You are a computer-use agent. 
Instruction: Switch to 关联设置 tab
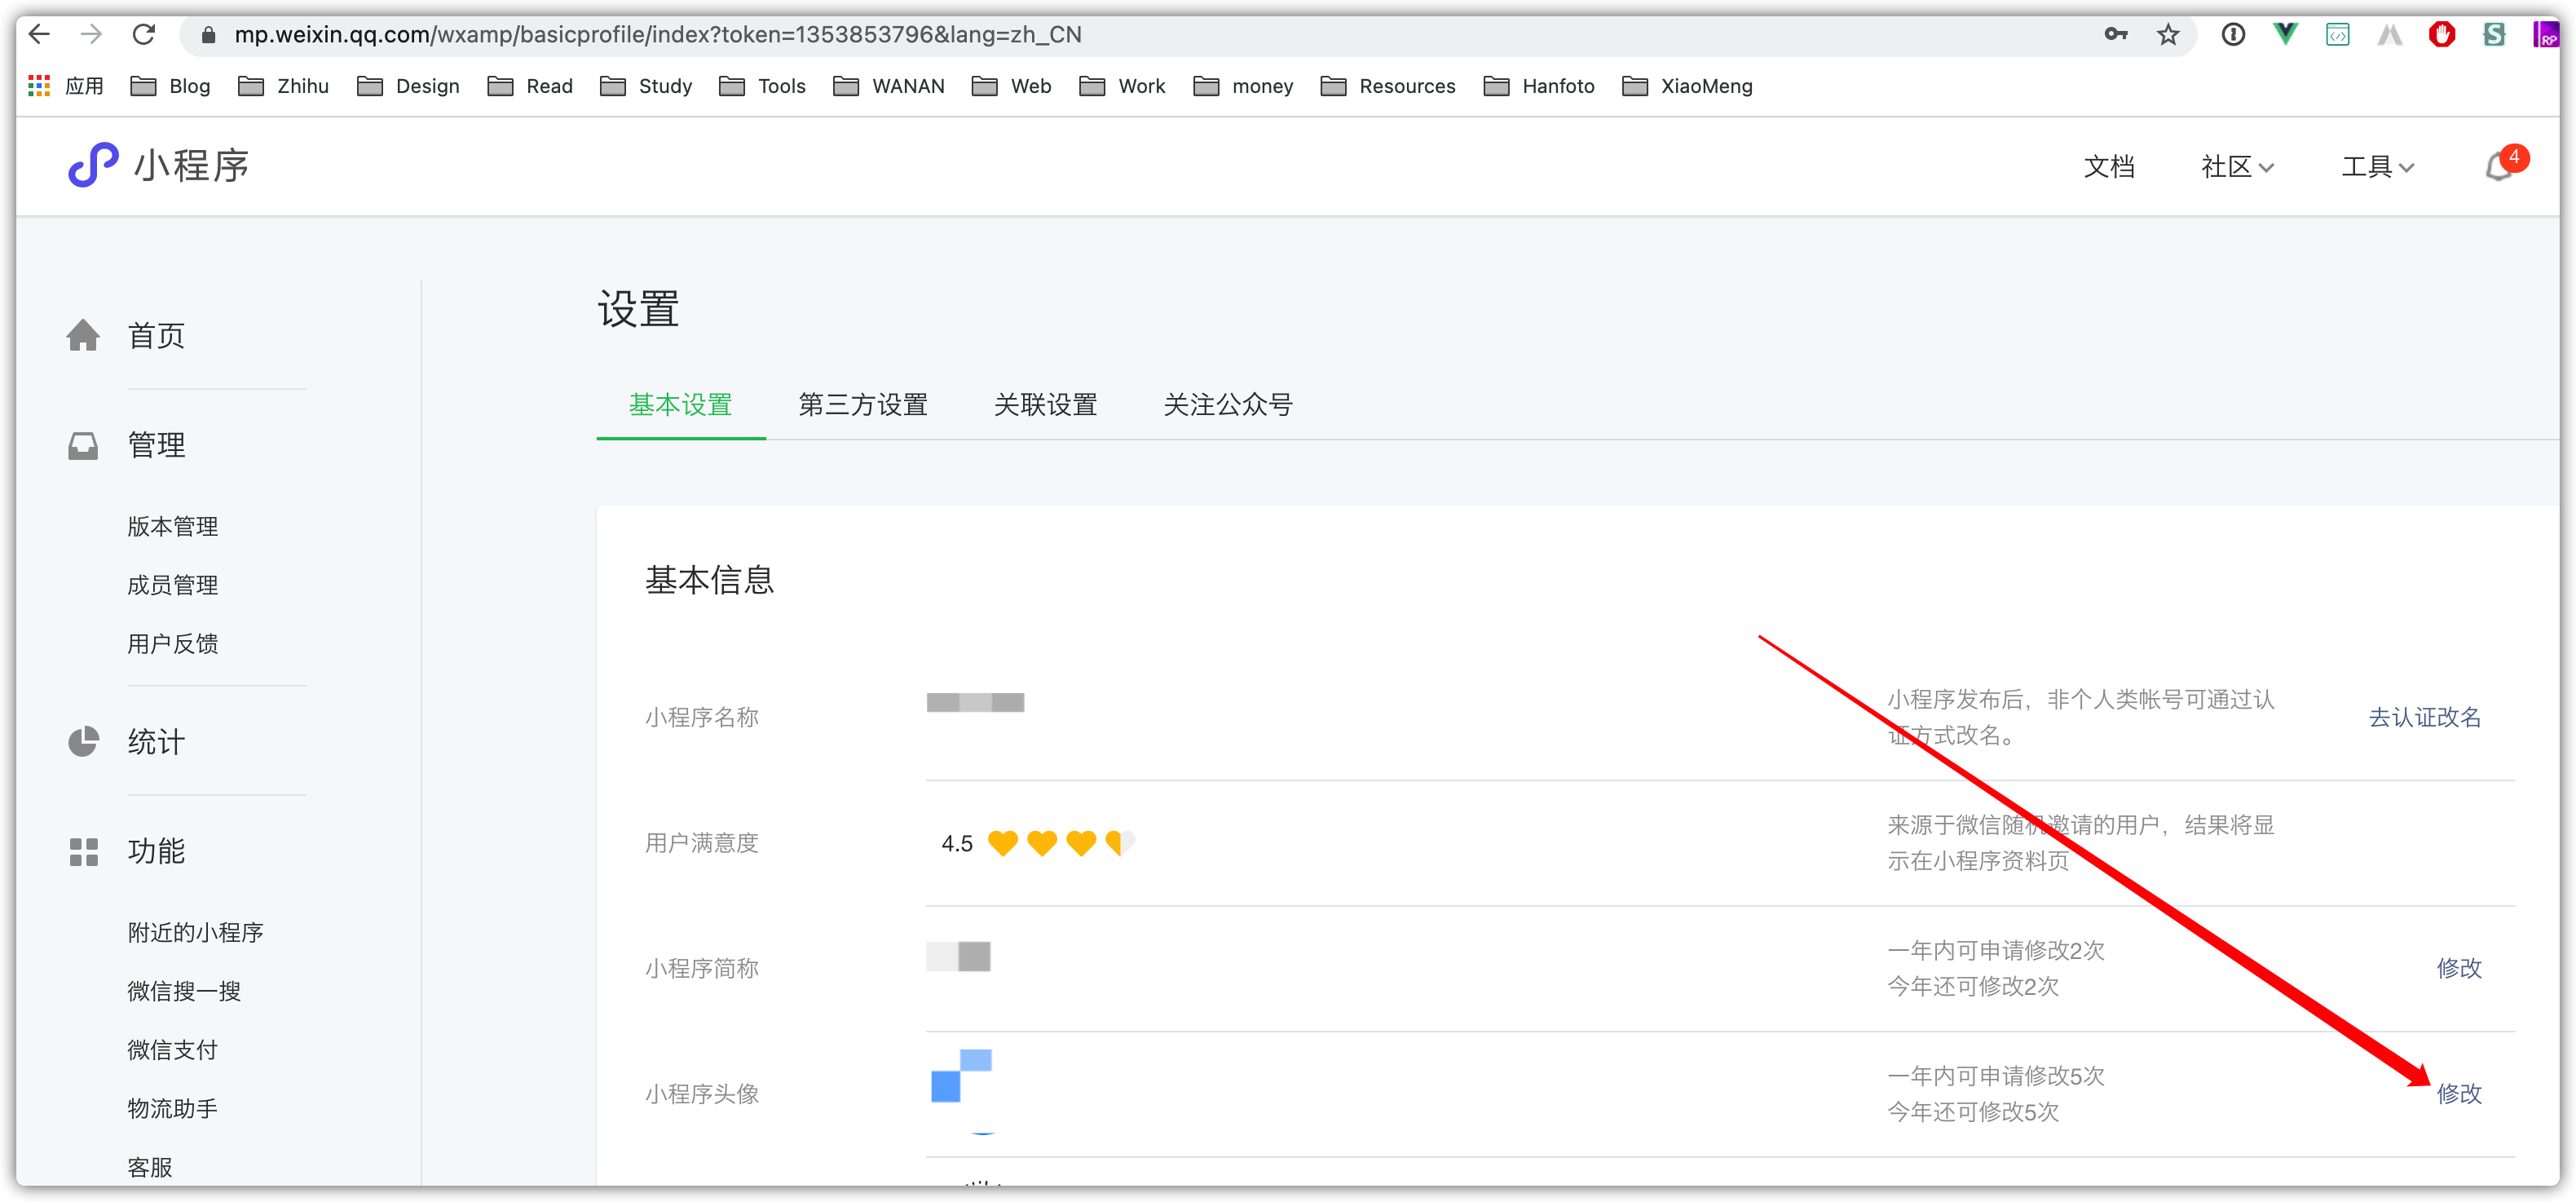[x=1045, y=405]
